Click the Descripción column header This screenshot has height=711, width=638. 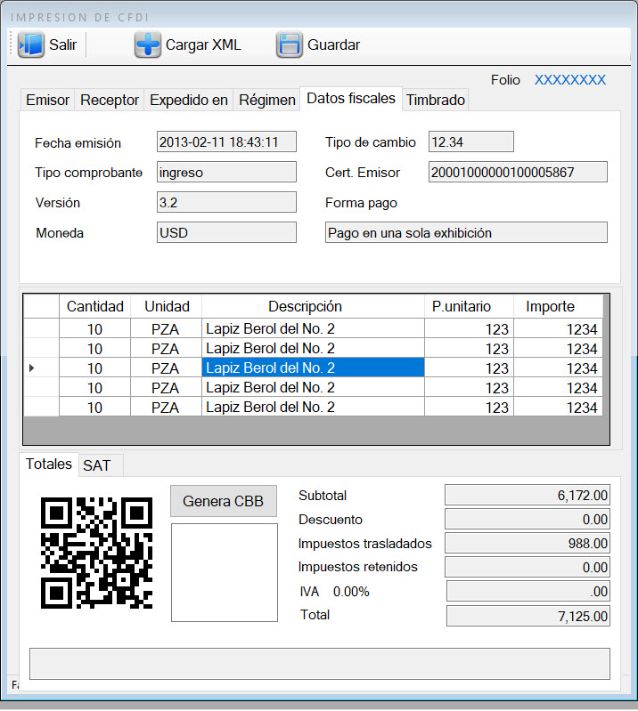point(314,306)
